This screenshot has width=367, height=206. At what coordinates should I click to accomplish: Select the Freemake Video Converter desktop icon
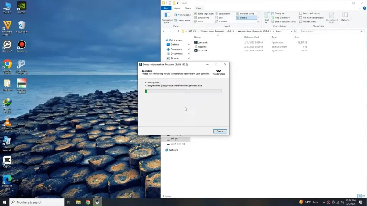tap(7, 28)
